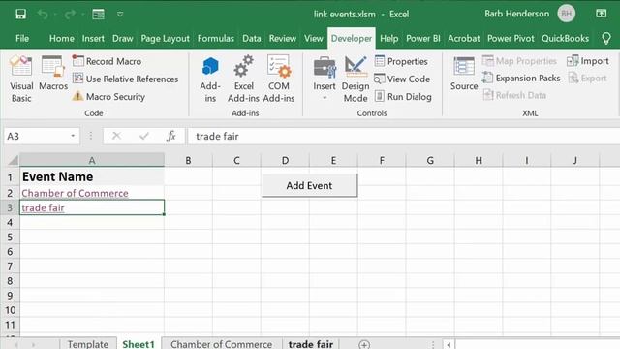Select row 5 header
The height and width of the screenshot is (349, 620).
tap(10, 237)
